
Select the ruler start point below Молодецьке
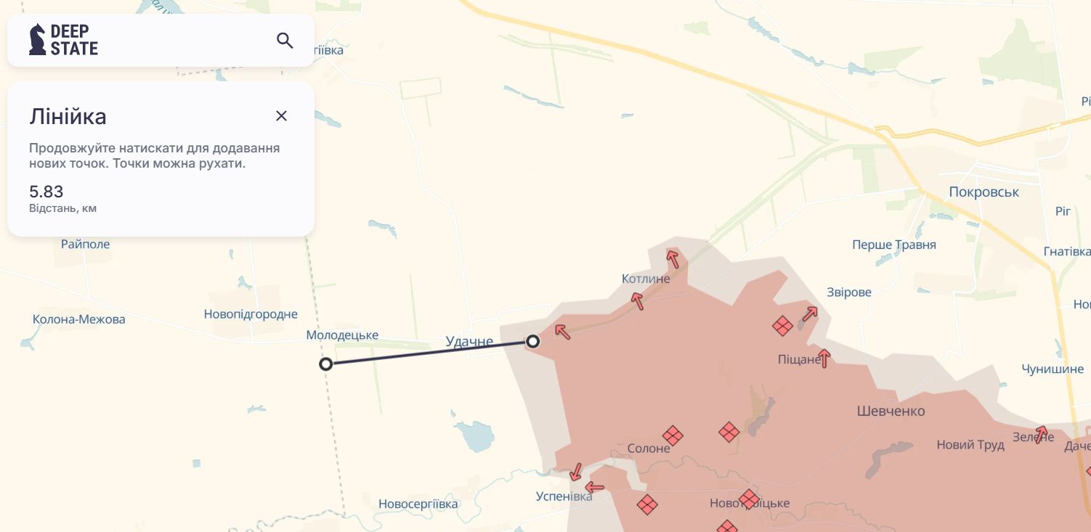click(x=326, y=364)
